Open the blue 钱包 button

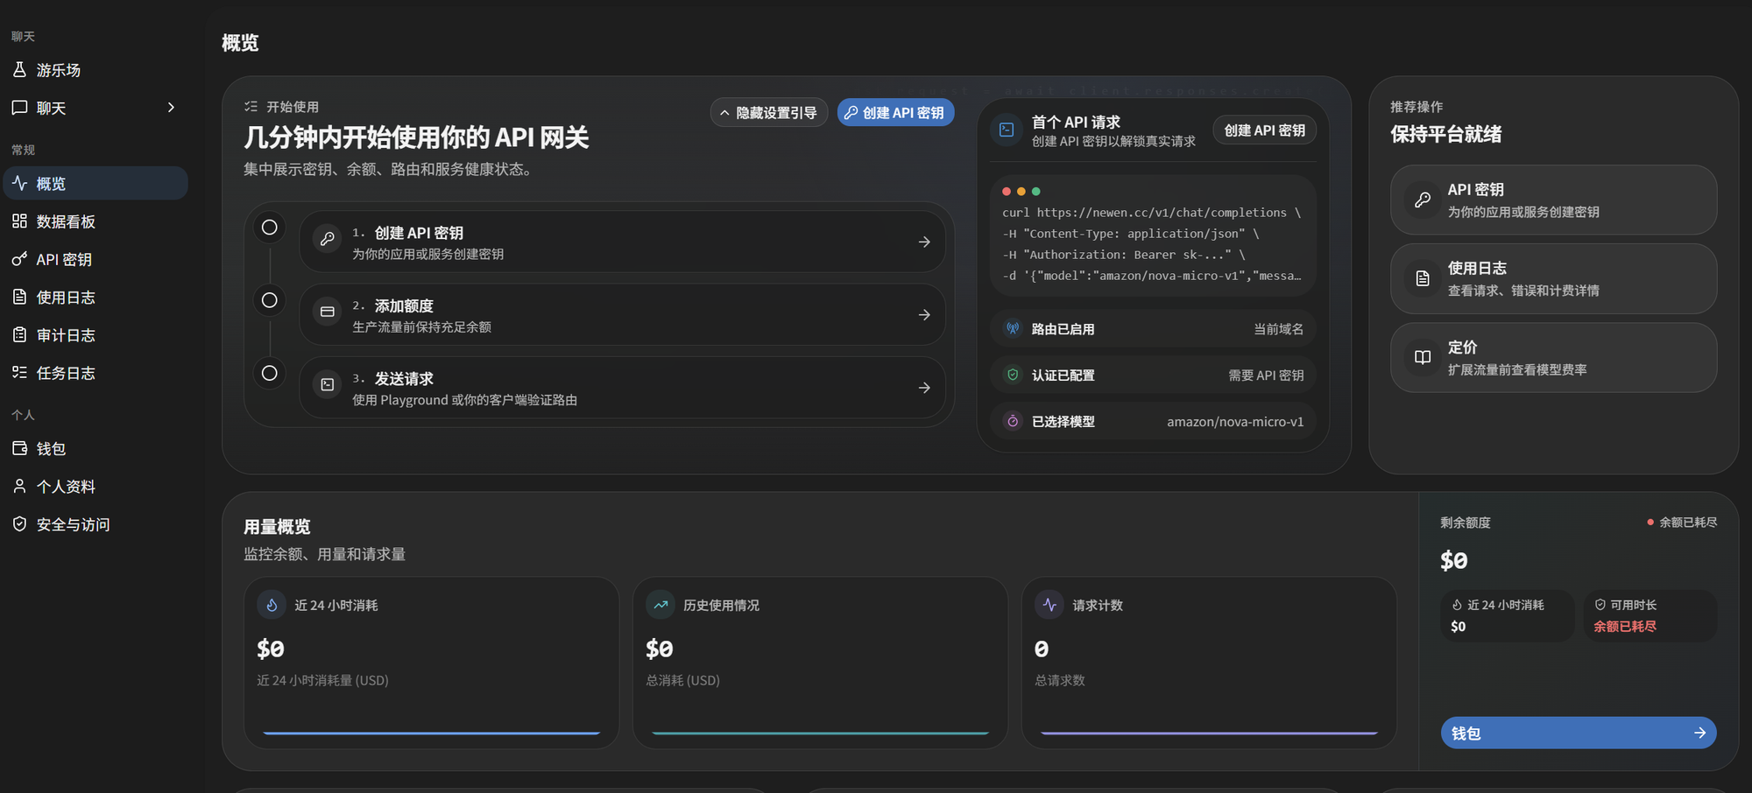(1579, 733)
